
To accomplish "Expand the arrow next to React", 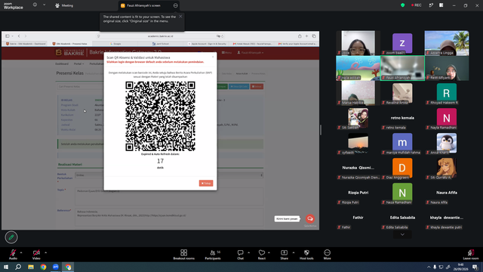I will point(269,252).
